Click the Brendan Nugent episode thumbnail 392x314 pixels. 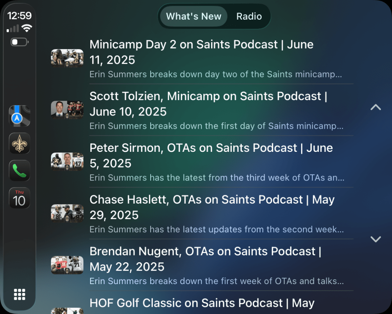click(x=67, y=265)
